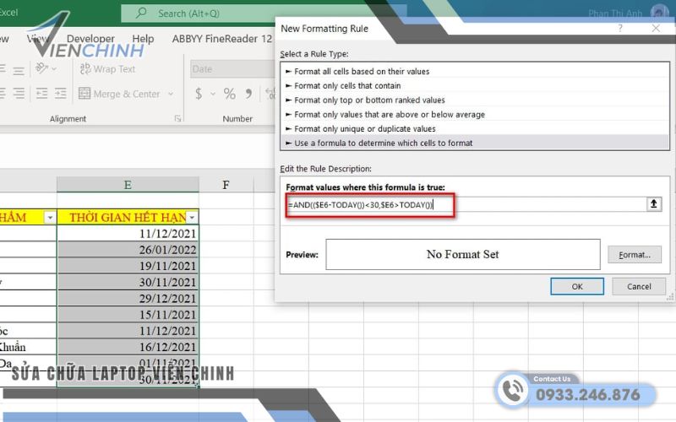Click Merge & Center button
The height and width of the screenshot is (422, 676).
tap(119, 94)
